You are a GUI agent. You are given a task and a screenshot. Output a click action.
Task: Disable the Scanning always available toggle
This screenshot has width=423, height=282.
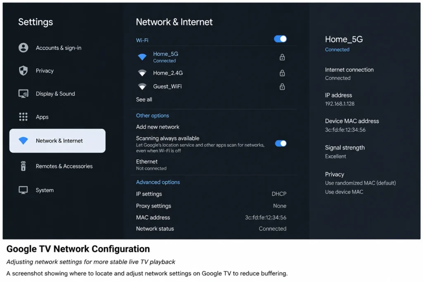280,143
